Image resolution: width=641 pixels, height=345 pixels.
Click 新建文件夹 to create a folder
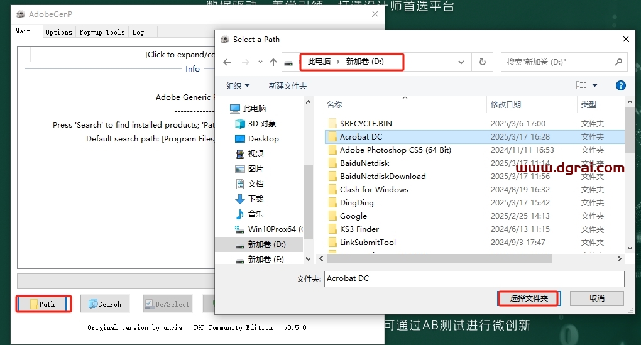287,86
